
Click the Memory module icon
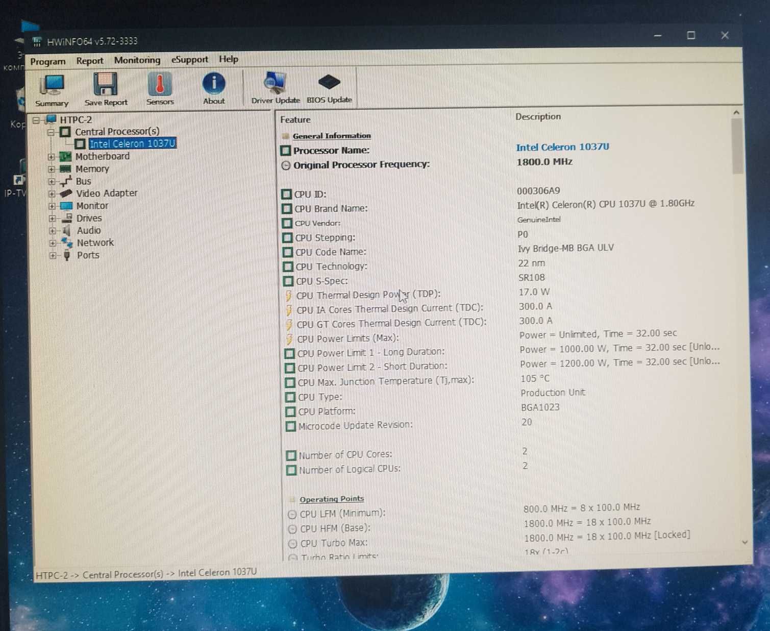point(65,169)
